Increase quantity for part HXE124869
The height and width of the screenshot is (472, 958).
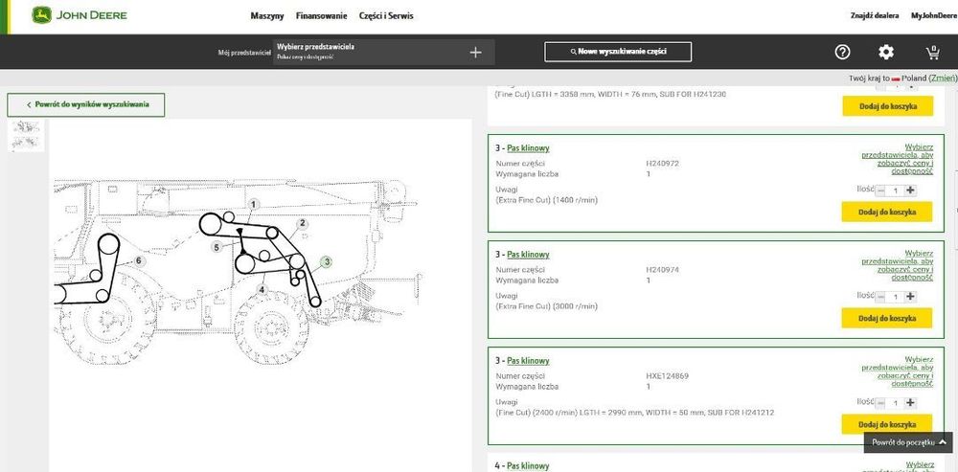pos(910,403)
